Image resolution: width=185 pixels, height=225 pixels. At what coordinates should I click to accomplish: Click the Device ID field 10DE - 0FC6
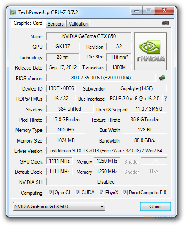click(x=61, y=88)
